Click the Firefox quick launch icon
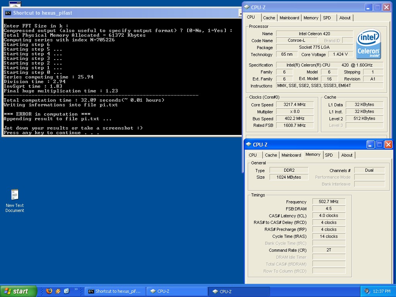Screen dimensions: 396x297 tap(49, 291)
